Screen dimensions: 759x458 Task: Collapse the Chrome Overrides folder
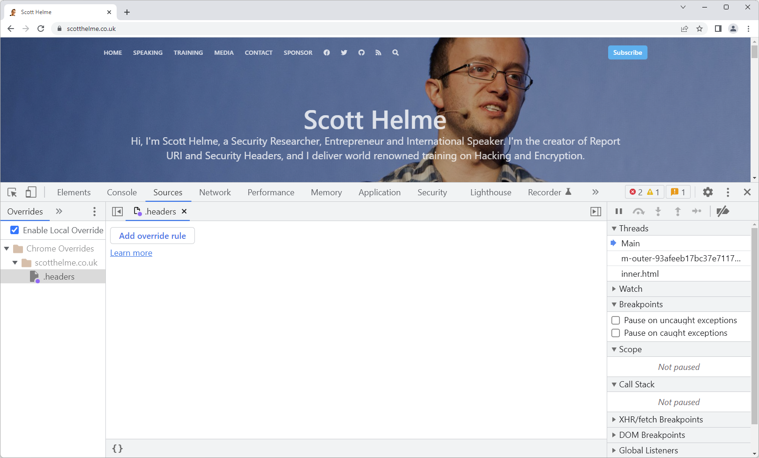[7, 249]
